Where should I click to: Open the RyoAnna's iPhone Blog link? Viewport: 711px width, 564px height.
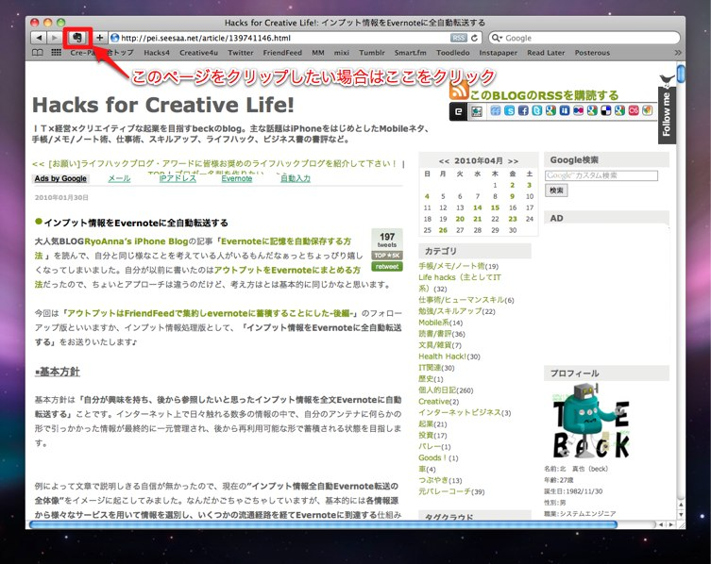point(136,241)
